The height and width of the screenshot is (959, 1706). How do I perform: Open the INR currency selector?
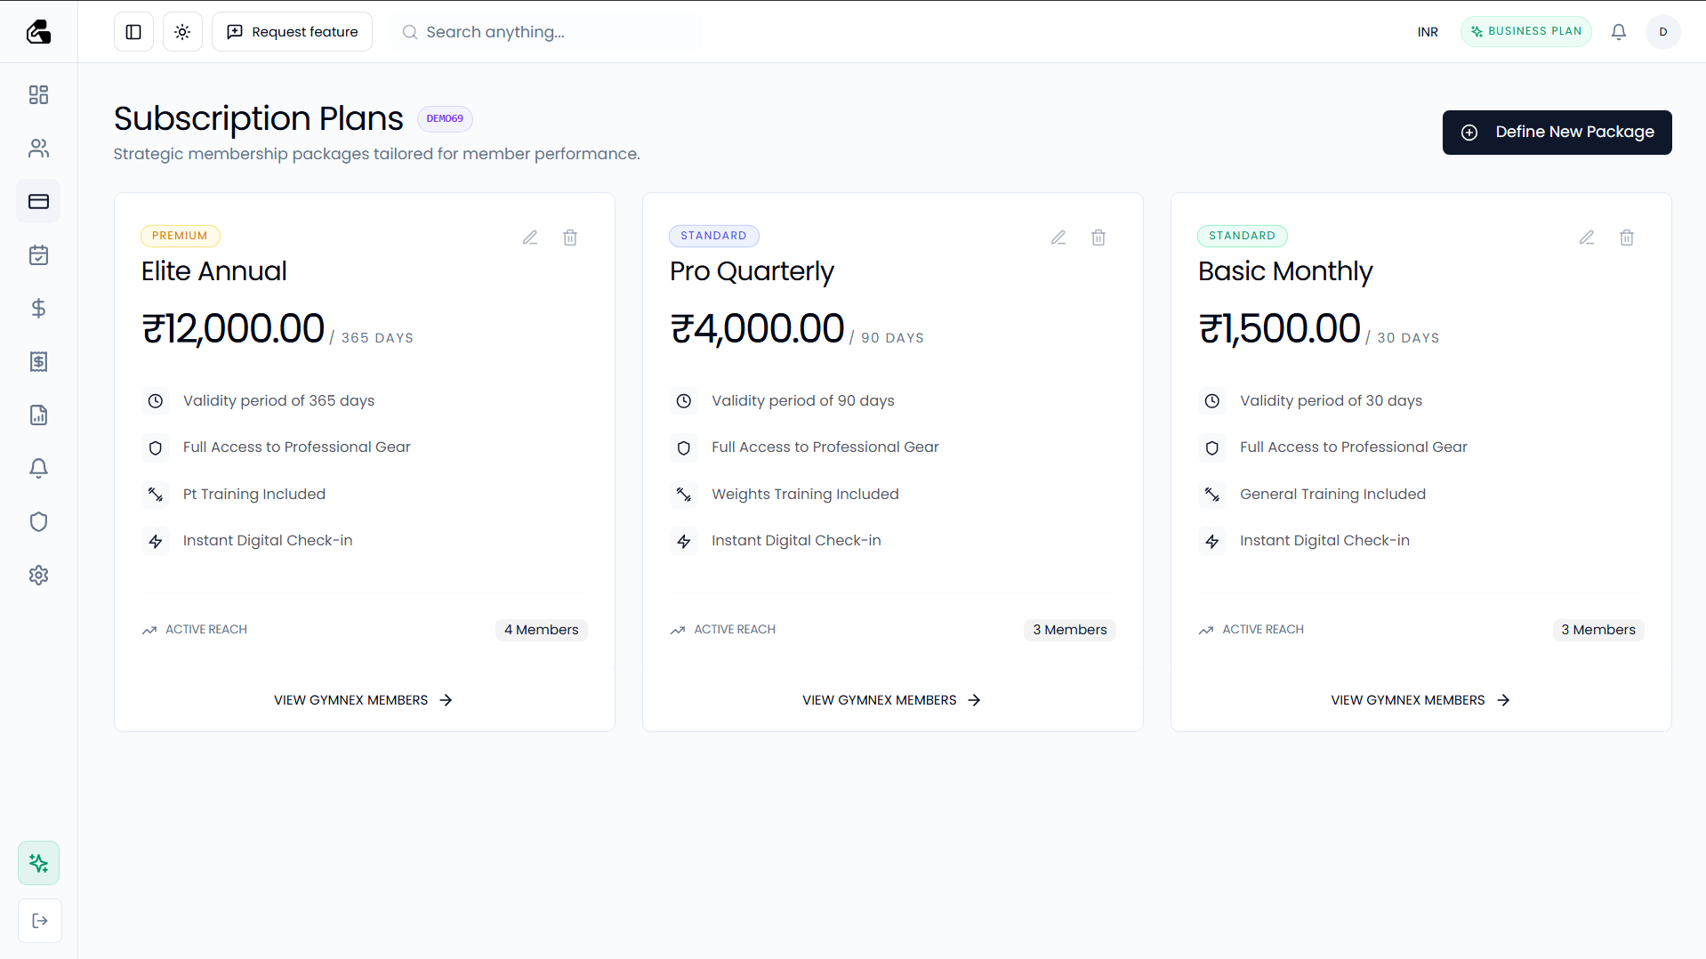click(x=1428, y=32)
